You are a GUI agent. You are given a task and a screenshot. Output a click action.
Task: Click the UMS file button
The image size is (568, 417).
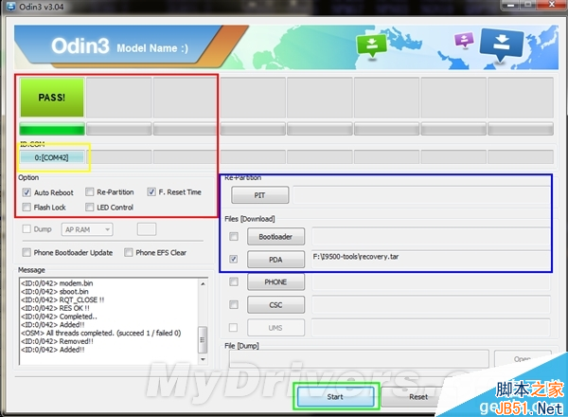[275, 327]
